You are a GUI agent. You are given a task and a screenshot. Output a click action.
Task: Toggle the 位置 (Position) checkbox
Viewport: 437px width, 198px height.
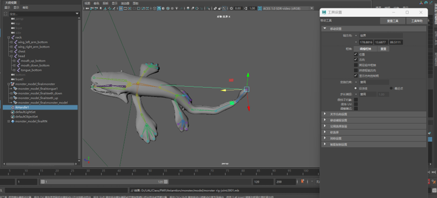[356, 55]
